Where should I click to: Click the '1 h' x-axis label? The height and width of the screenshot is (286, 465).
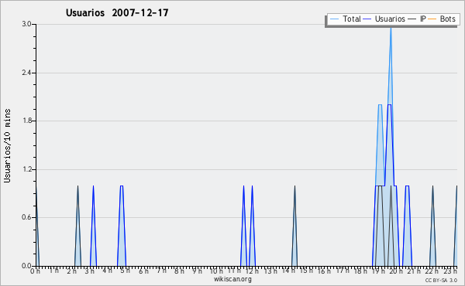pos(54,270)
